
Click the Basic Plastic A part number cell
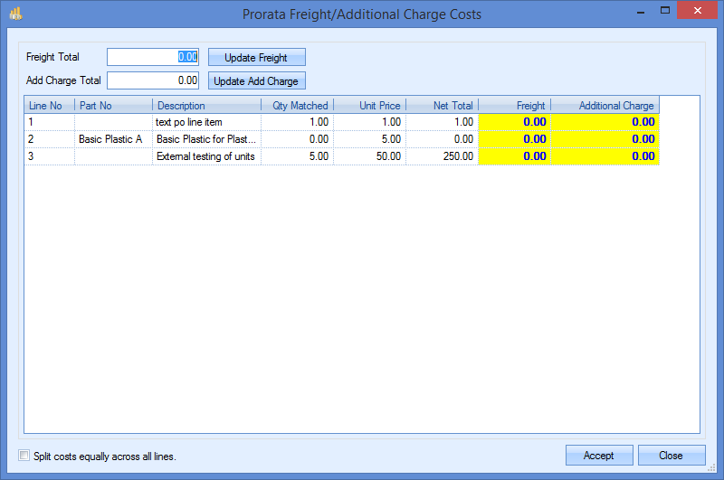coord(112,139)
